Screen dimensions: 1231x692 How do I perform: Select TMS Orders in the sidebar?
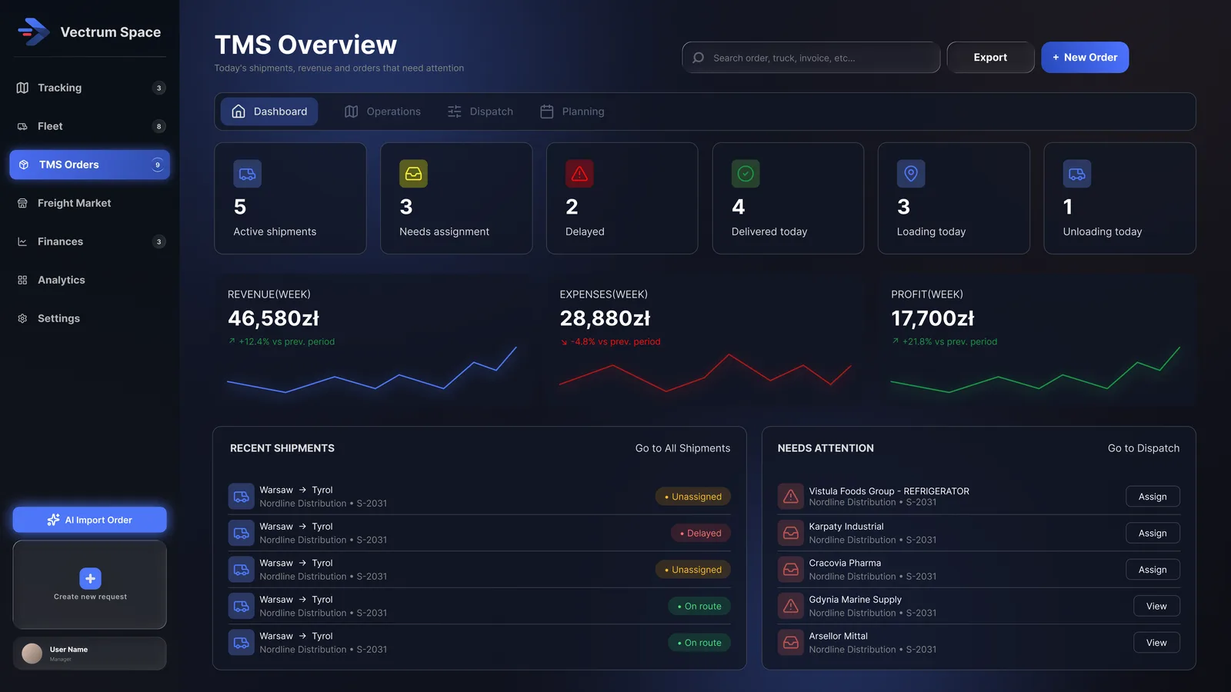pos(90,165)
